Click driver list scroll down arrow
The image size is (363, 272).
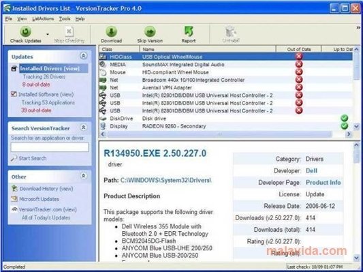356,127
